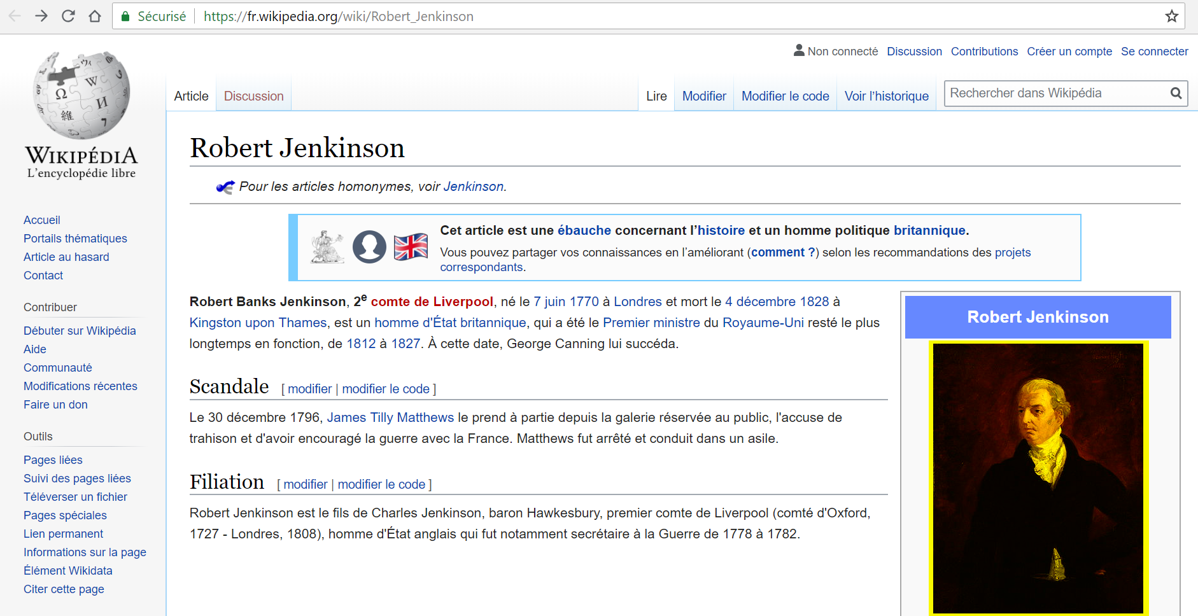Open the Se connecter link

[1154, 52]
